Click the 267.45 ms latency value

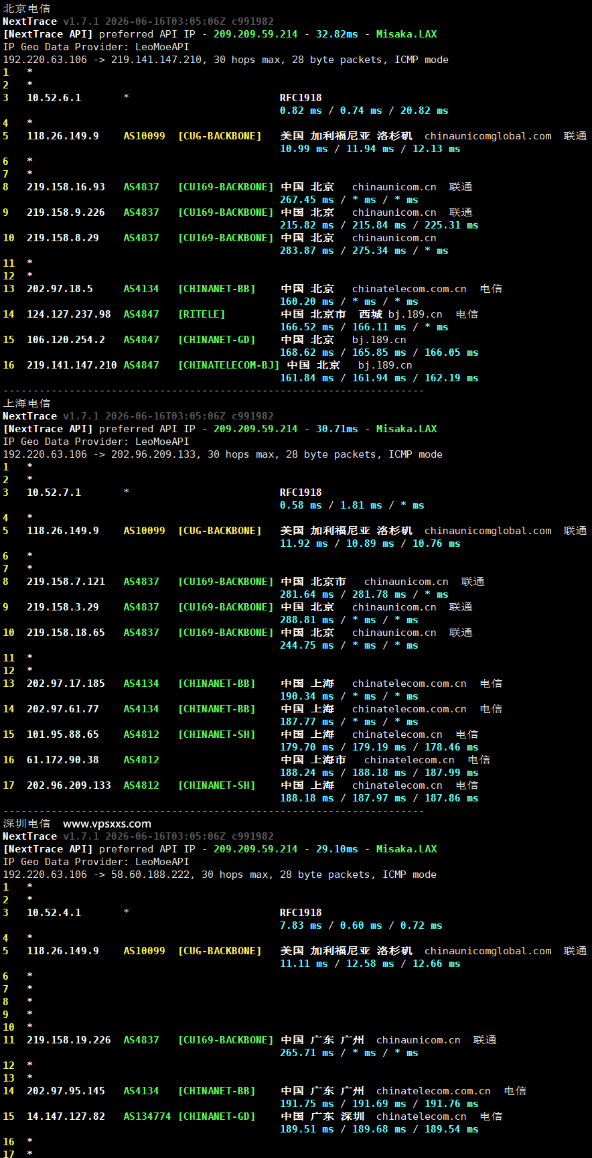(x=307, y=200)
